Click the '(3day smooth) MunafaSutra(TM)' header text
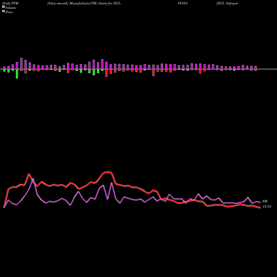The width and height of the screenshot is (277, 277). pyautogui.click(x=72, y=3)
